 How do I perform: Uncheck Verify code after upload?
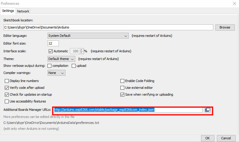(7, 88)
